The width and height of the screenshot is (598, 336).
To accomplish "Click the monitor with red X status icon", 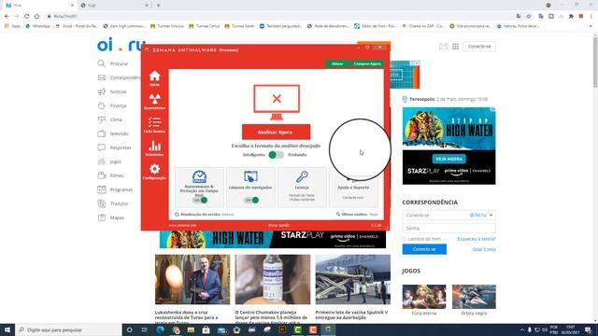I will click(x=277, y=102).
